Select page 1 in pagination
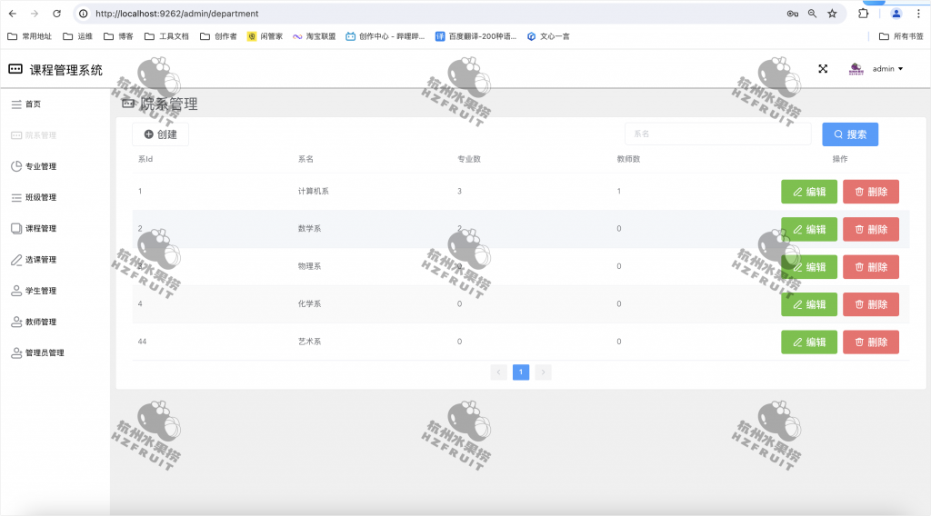This screenshot has height=516, width=931. [521, 372]
